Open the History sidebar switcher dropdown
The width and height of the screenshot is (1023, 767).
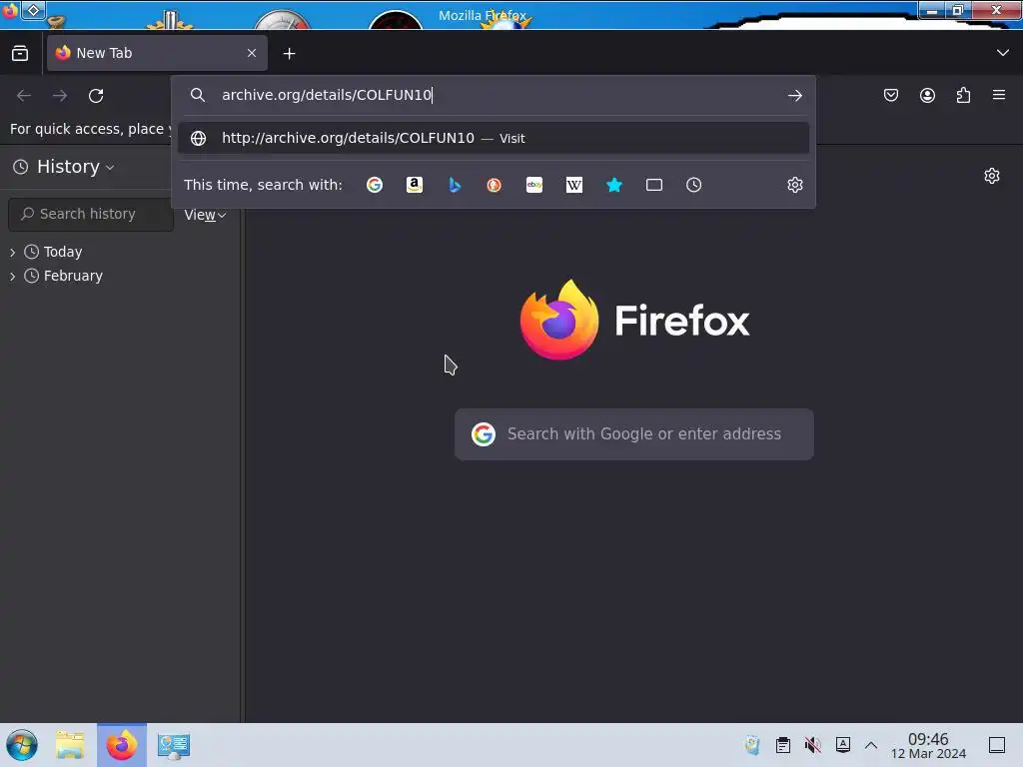(x=64, y=167)
